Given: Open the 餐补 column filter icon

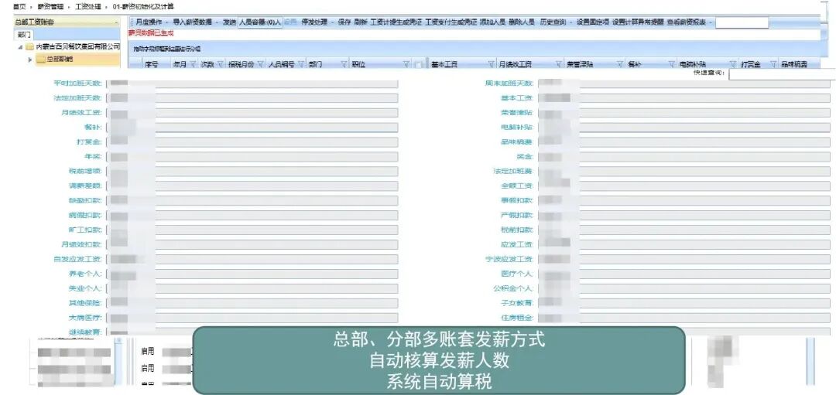Looking at the screenshot, I should pyautogui.click(x=672, y=64).
